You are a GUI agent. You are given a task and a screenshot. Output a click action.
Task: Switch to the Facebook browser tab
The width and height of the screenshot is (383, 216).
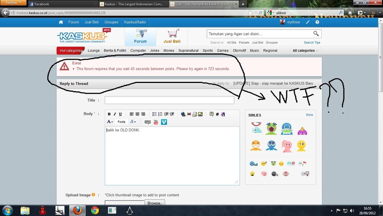pyautogui.click(x=63, y=4)
